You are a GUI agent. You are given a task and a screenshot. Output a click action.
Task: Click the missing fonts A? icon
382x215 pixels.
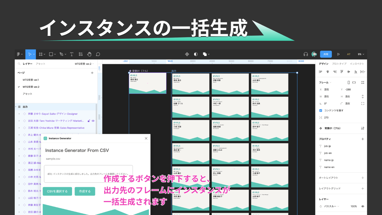click(348, 54)
